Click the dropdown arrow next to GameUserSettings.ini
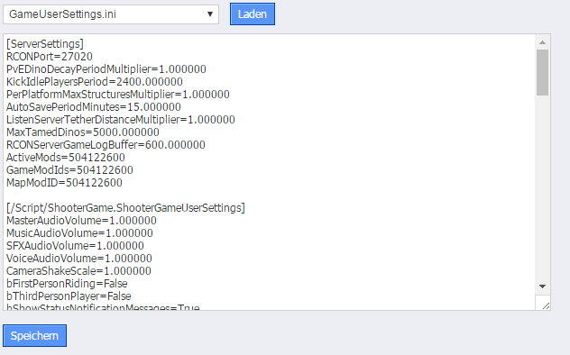Viewport: 570px width, 355px height. point(210,14)
